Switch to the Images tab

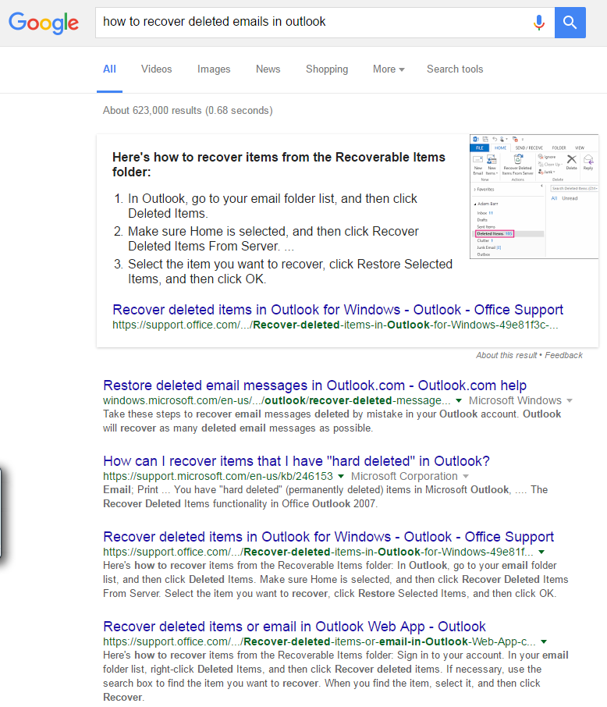pos(214,69)
